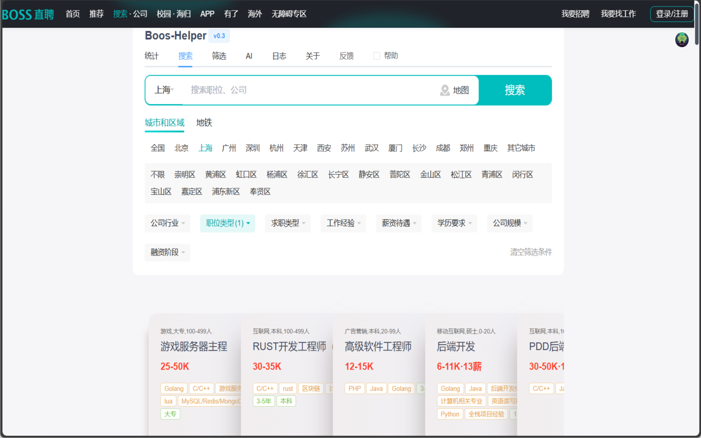Click the 登录/注册 button
The height and width of the screenshot is (438, 701).
(672, 14)
